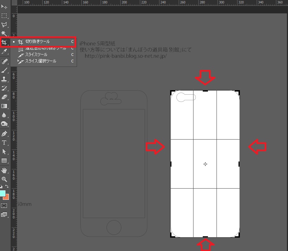Screen dimensions: 288x251
Task: Change the screen mode
Action: [4, 214]
